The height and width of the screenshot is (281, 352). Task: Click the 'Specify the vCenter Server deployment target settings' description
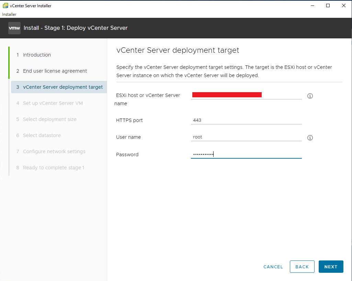tap(224, 71)
